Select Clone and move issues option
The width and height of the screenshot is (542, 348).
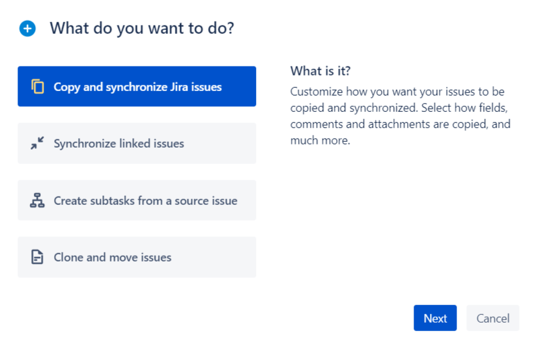point(137,258)
